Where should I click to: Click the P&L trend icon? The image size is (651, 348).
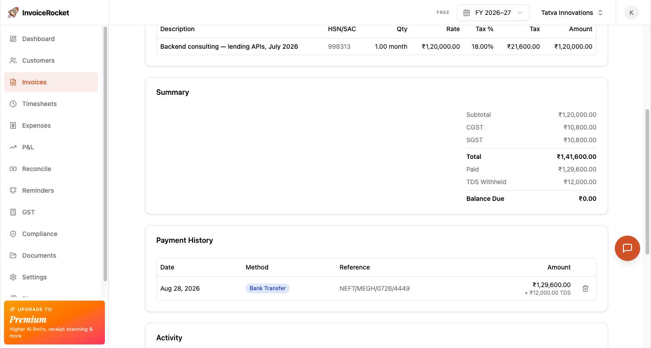pos(13,147)
